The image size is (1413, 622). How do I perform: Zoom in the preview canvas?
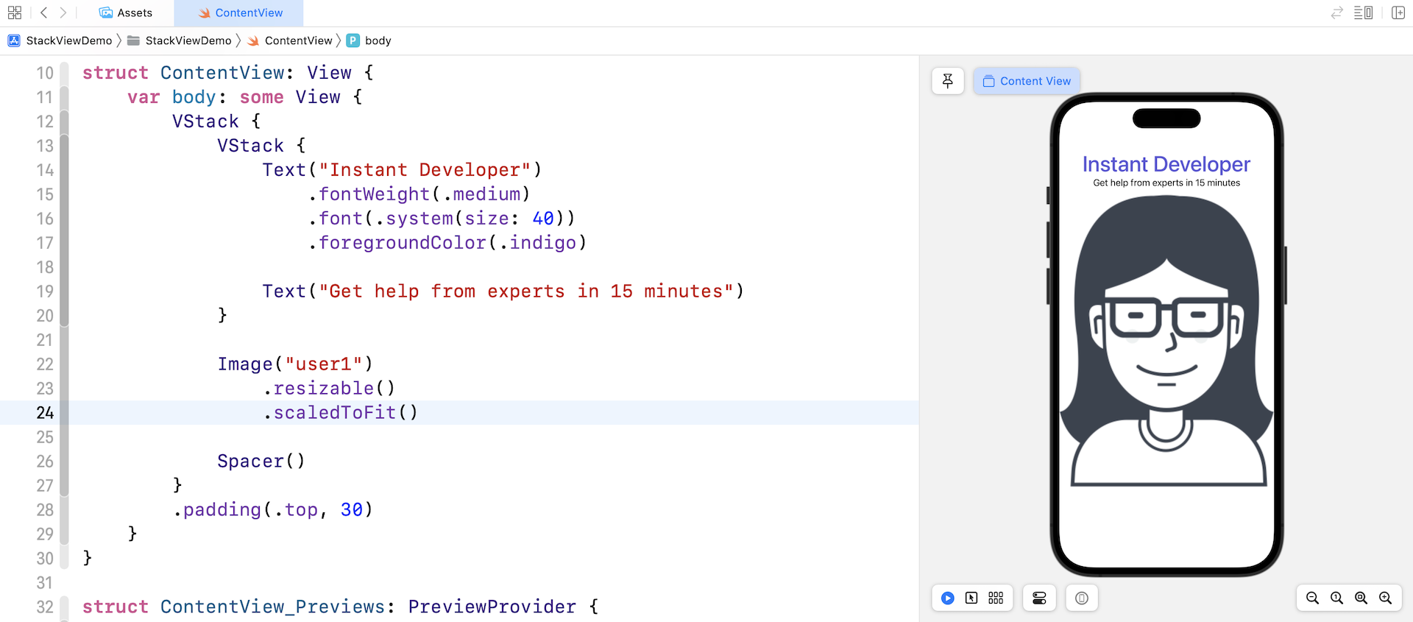(x=1385, y=598)
